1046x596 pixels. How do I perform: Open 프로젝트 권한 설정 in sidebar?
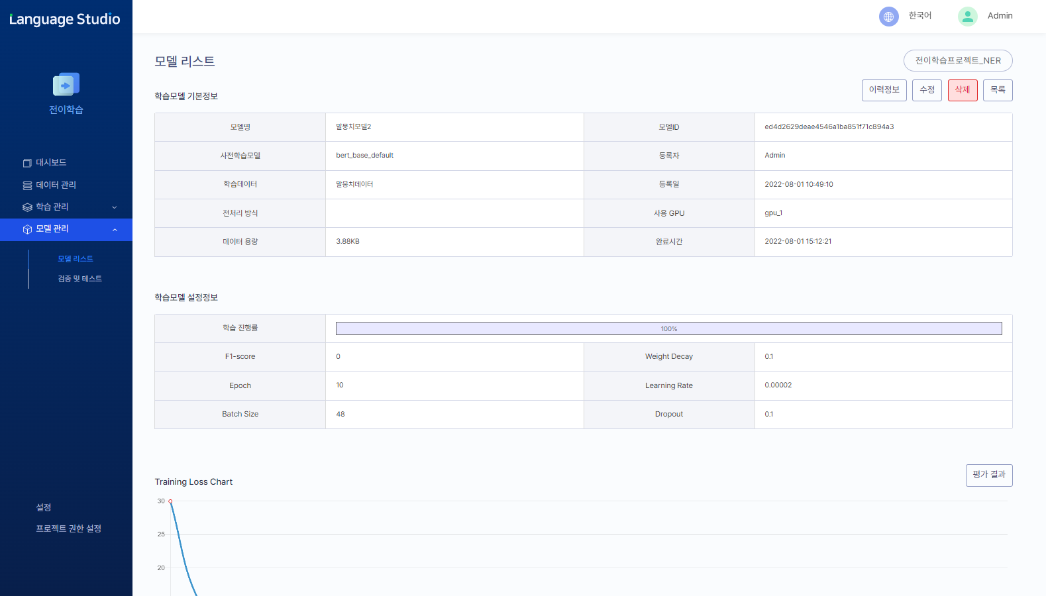[x=68, y=528]
